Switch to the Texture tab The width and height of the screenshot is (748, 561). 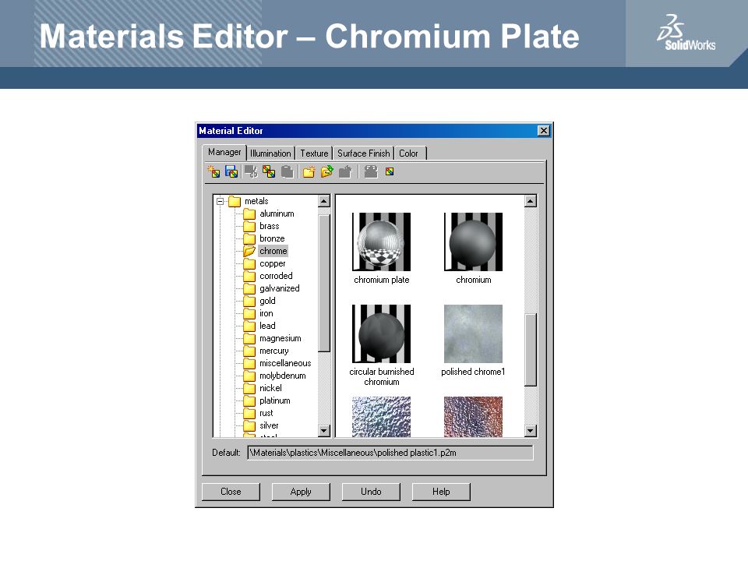coord(314,153)
